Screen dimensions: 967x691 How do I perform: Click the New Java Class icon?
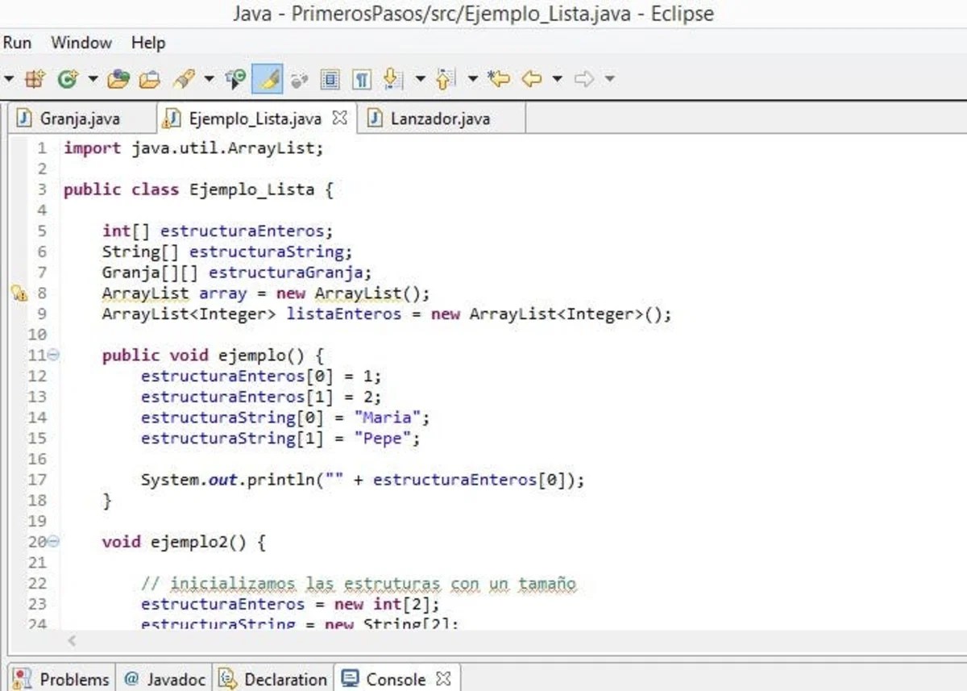tap(68, 79)
